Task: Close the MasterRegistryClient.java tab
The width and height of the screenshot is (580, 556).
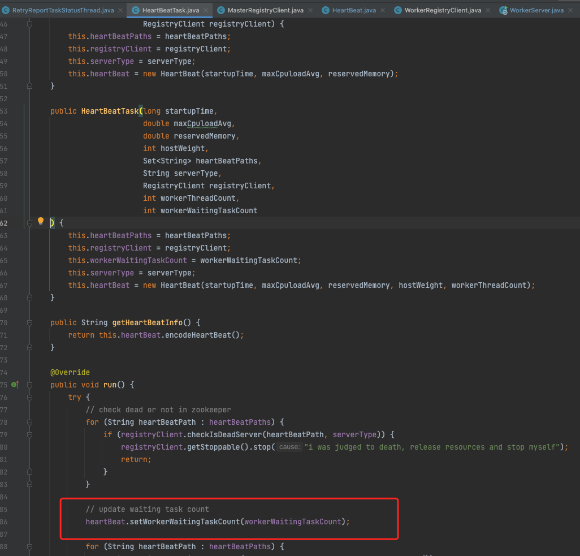Action: pos(310,10)
